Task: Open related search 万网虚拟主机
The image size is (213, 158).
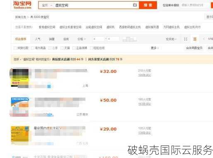Action: tap(172, 27)
